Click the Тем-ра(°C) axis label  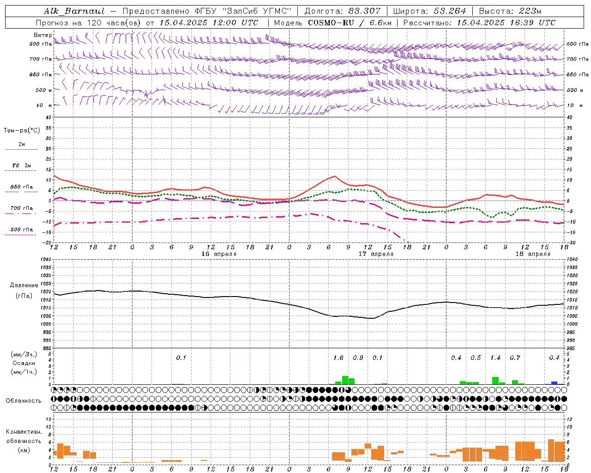[x=22, y=131]
